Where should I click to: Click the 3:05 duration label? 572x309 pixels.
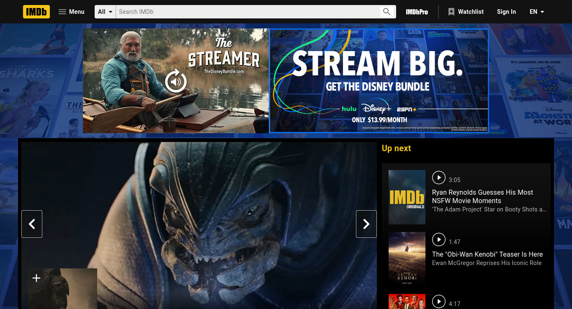pos(454,180)
